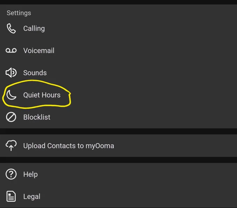Tap the phone handset Calling icon
Screen dimensions: 237x208
pos(11,28)
